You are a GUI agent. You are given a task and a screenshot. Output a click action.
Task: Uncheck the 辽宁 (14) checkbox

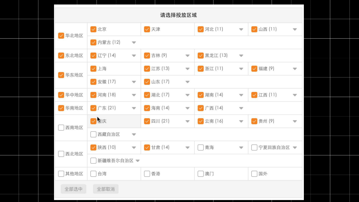point(93,55)
